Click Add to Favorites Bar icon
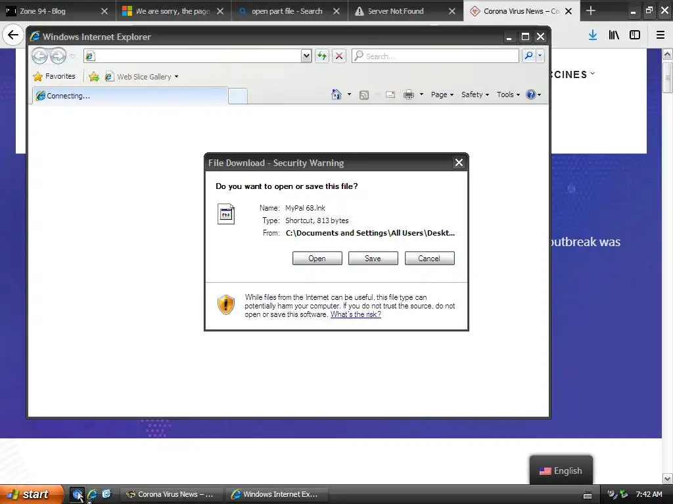The height and width of the screenshot is (504, 673). (x=94, y=77)
